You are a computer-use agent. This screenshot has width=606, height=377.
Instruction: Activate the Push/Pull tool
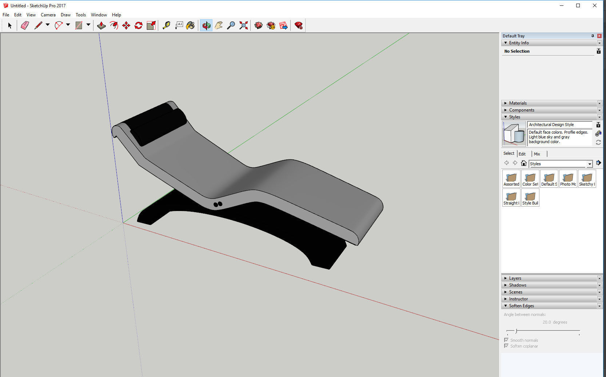101,25
